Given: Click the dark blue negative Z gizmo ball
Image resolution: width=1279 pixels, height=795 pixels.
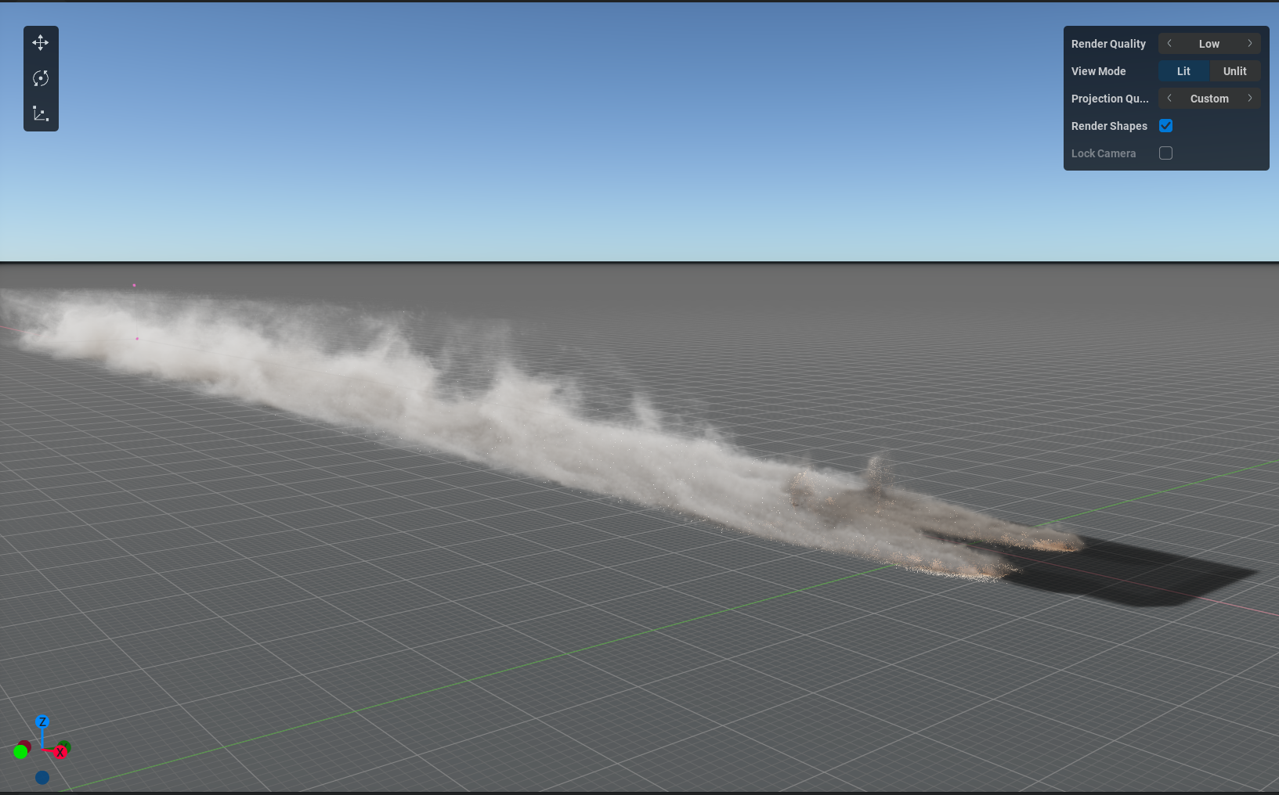Looking at the screenshot, I should click(42, 778).
